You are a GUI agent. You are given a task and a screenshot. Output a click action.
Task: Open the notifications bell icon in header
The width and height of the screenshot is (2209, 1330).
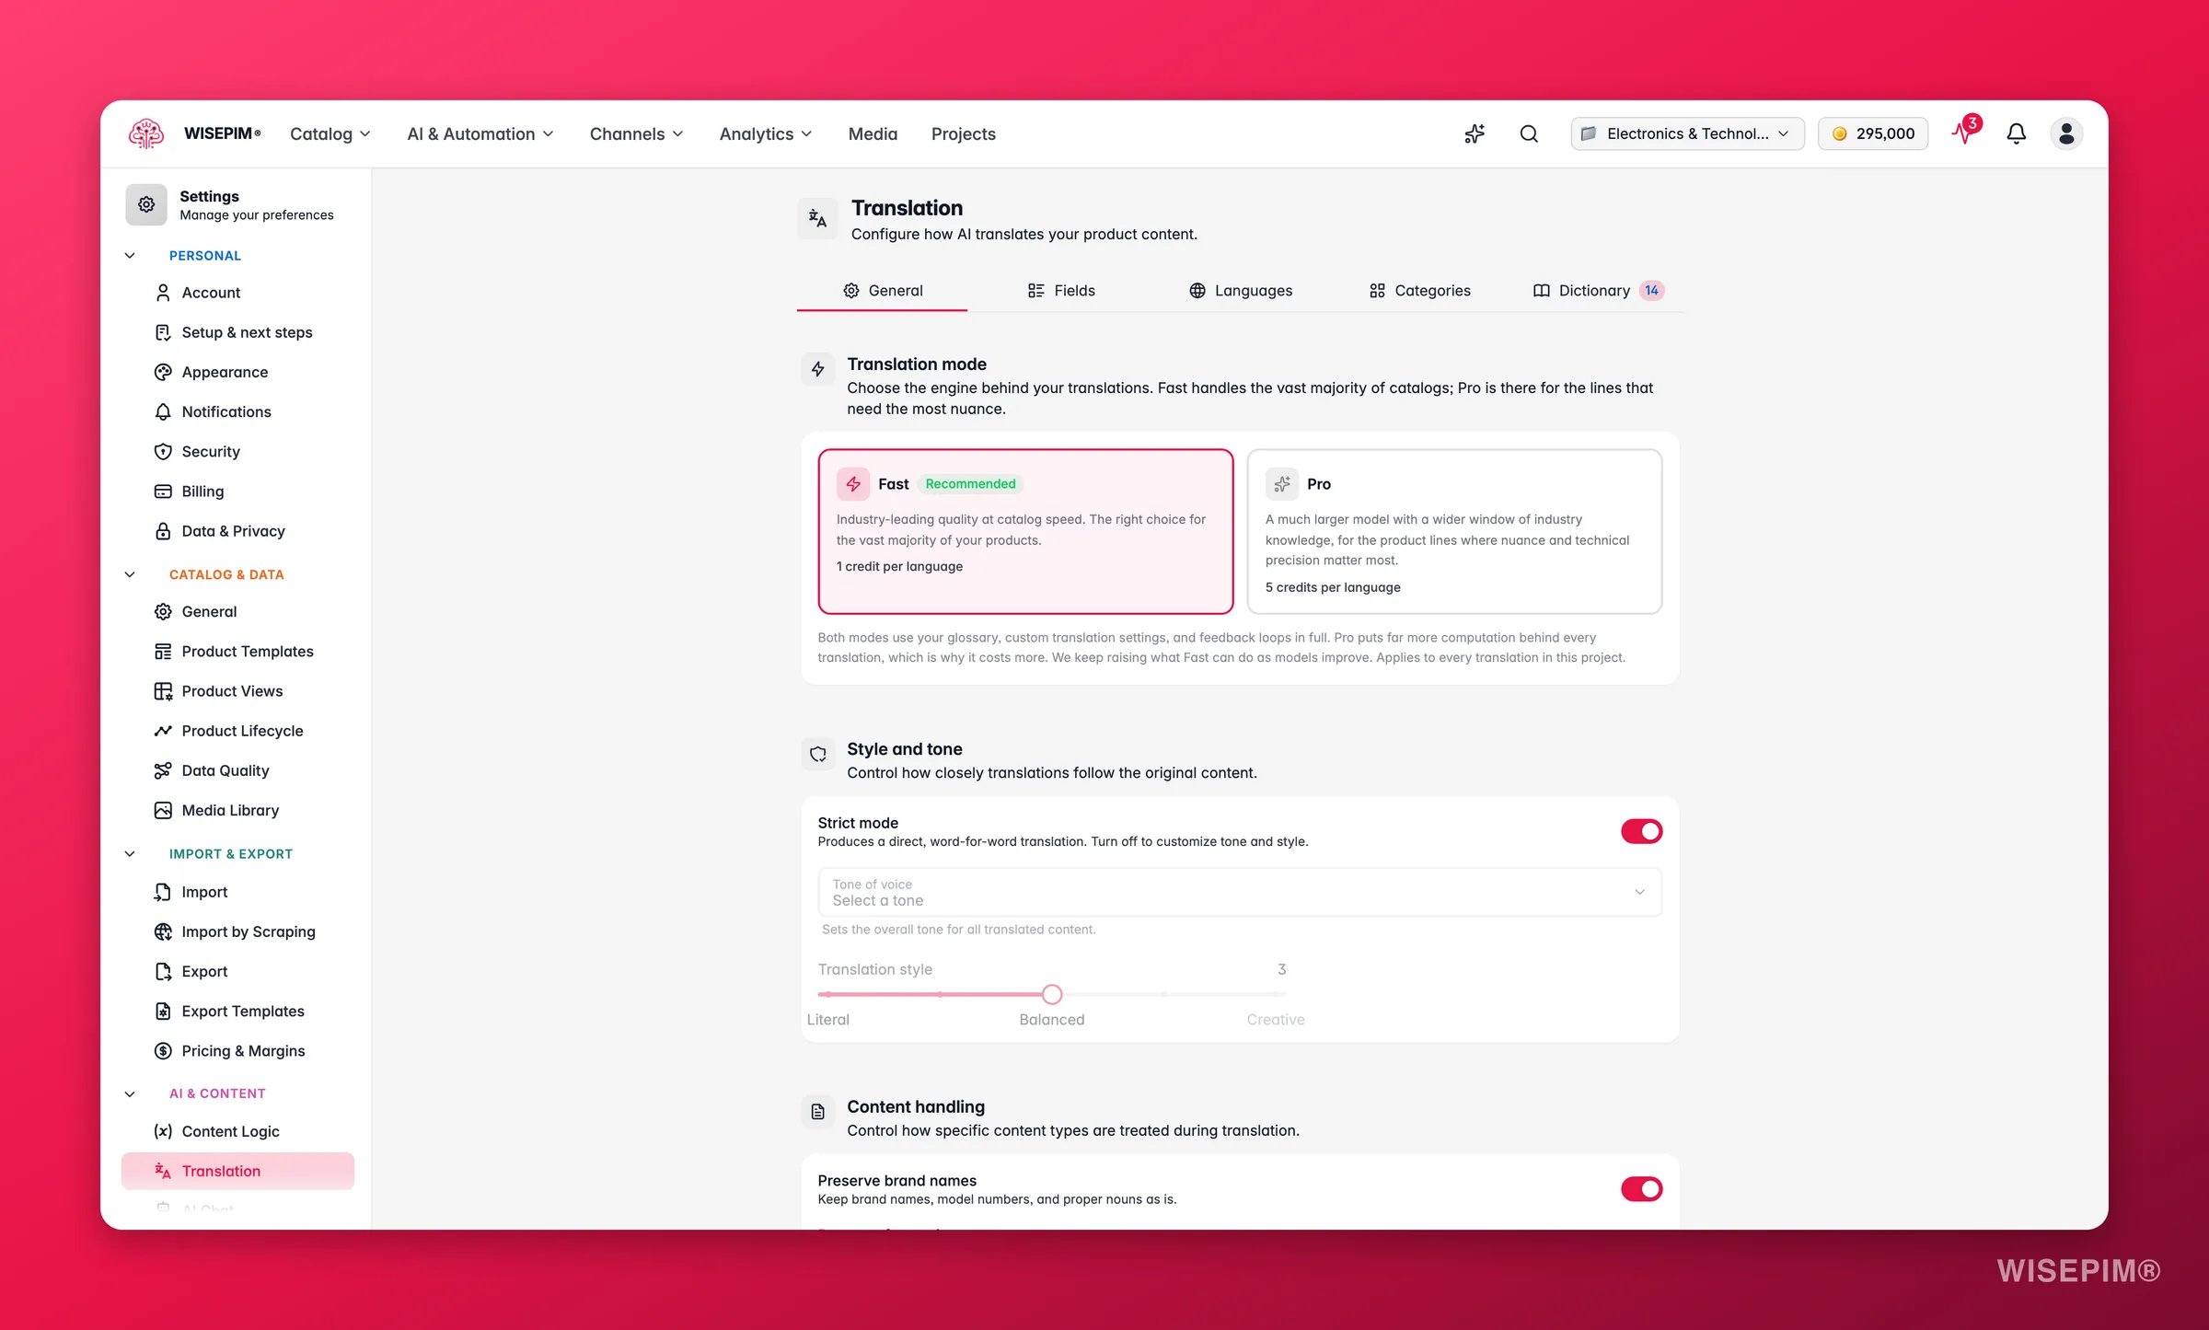tap(2016, 133)
